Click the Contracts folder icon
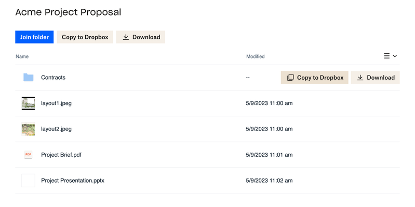 [28, 78]
